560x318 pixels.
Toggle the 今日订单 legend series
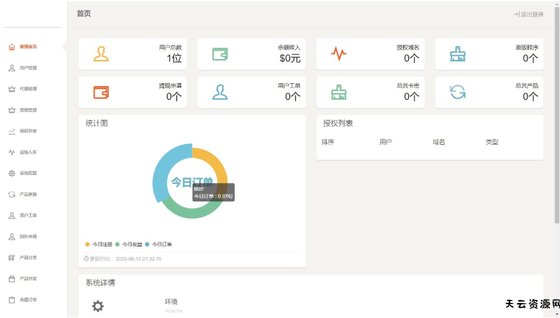click(x=162, y=244)
